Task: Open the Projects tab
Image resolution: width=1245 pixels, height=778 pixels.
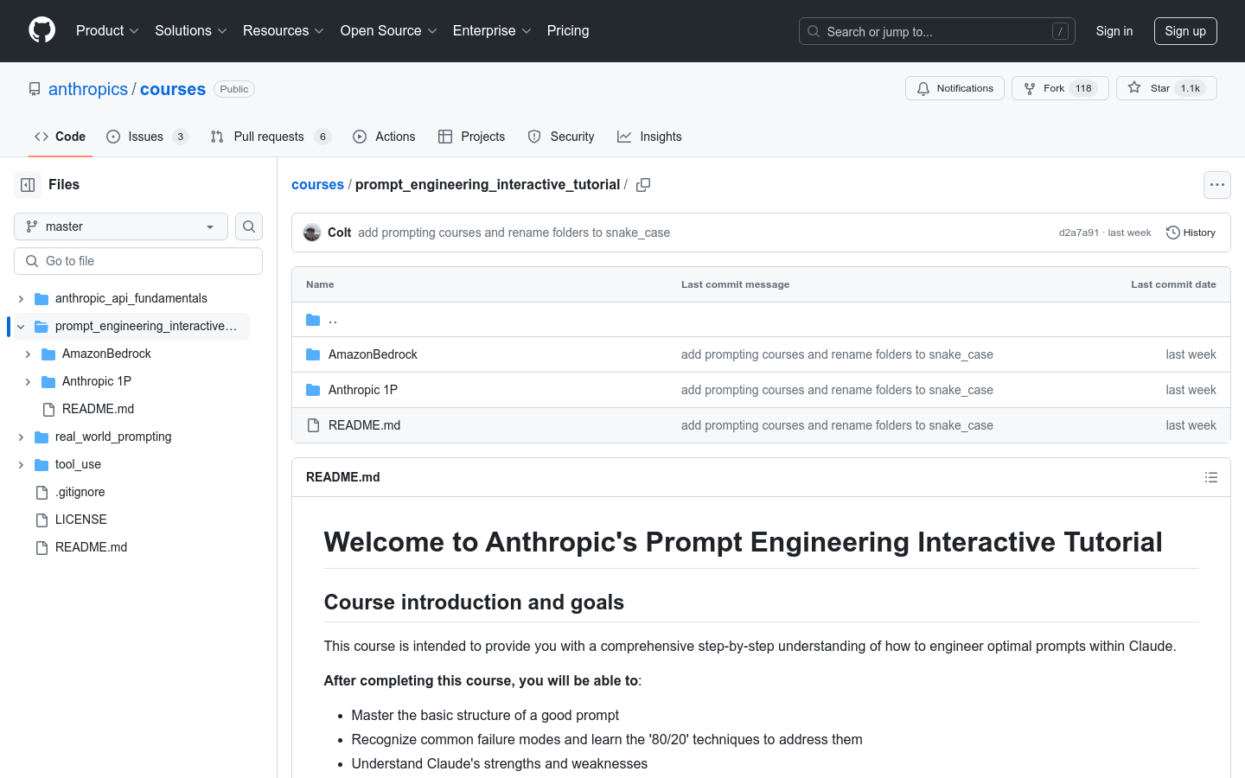Action: click(x=471, y=137)
